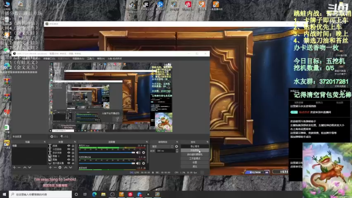352x198 pixels.
Task: Click the 属性 gear button above the panels
Action: tap(54, 136)
